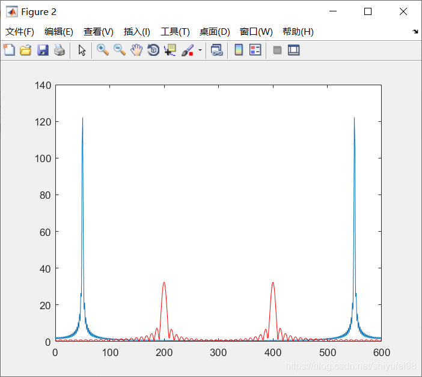Print the figure using the printer icon

click(60, 50)
